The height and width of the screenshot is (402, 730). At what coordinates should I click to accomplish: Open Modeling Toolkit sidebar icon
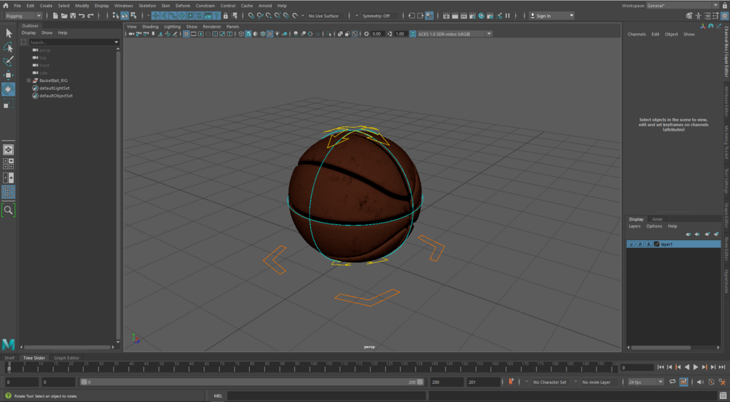(x=689, y=16)
